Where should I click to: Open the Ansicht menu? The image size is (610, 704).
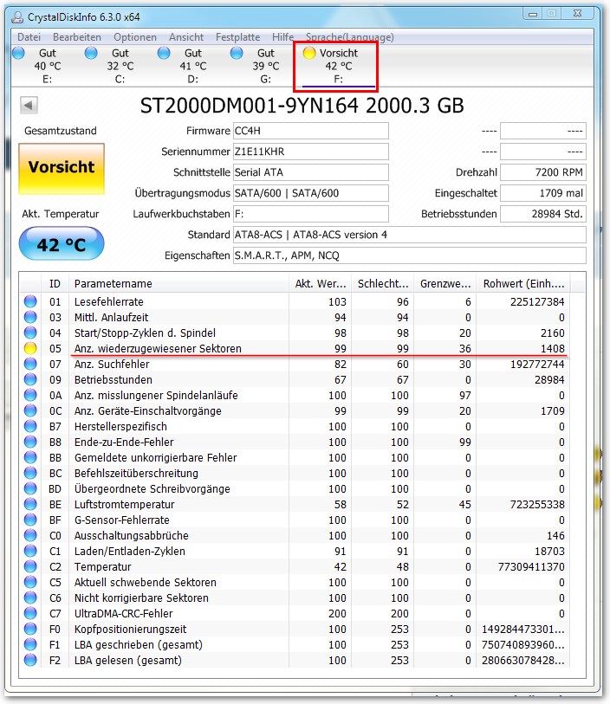[x=186, y=37]
